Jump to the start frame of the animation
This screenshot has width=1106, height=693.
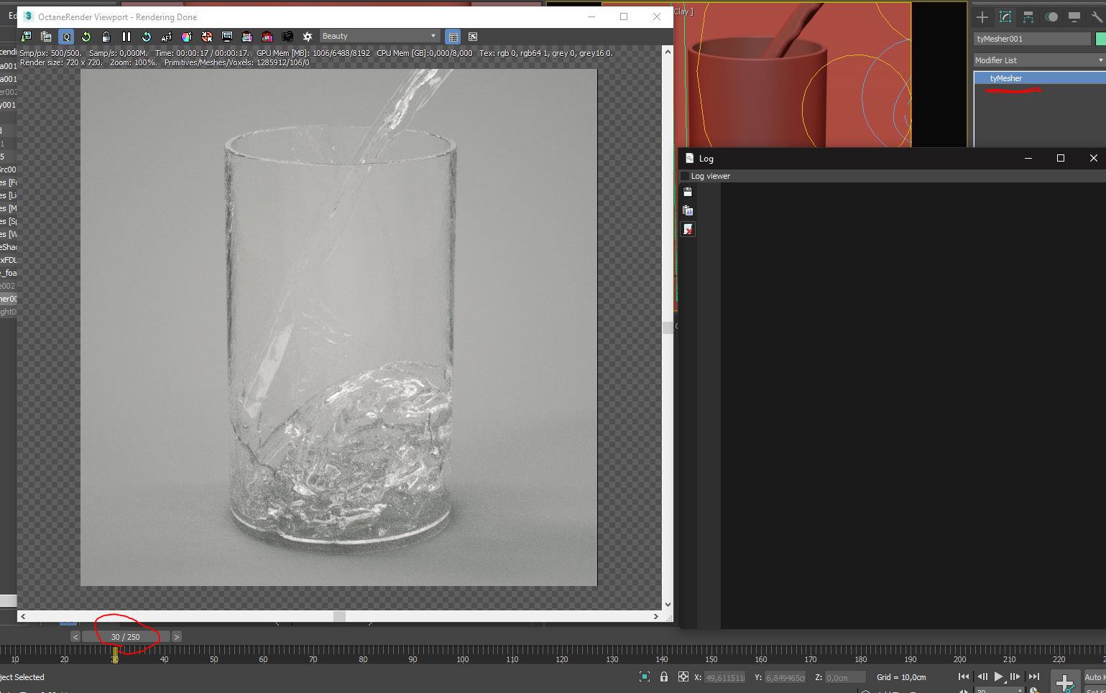[x=964, y=676]
